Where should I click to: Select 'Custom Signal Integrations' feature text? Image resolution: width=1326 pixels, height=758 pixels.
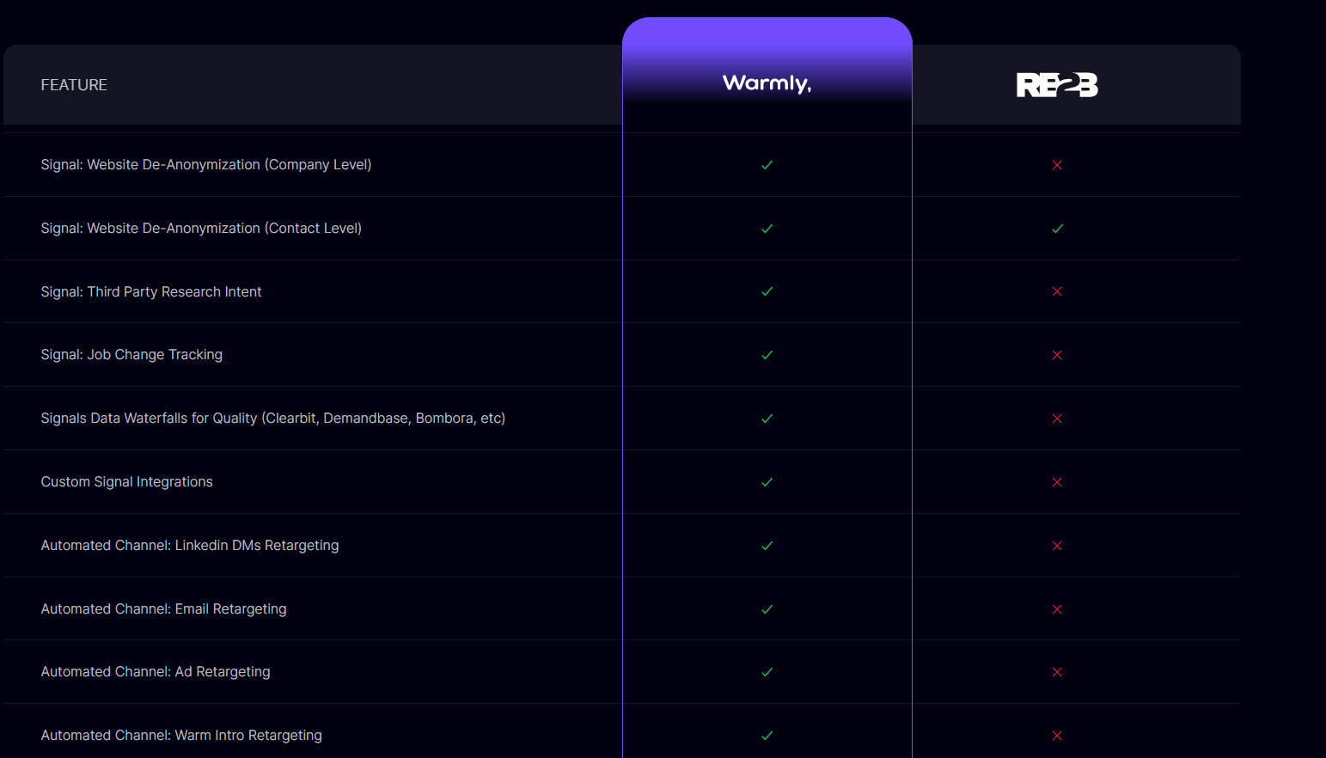[126, 482]
